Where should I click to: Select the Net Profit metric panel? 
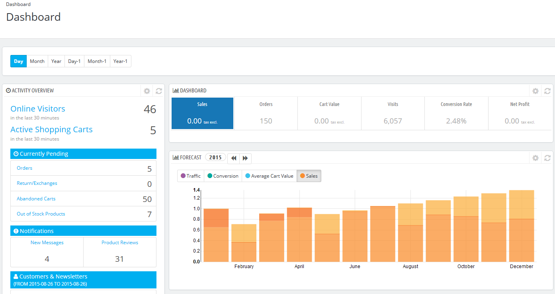(x=520, y=113)
